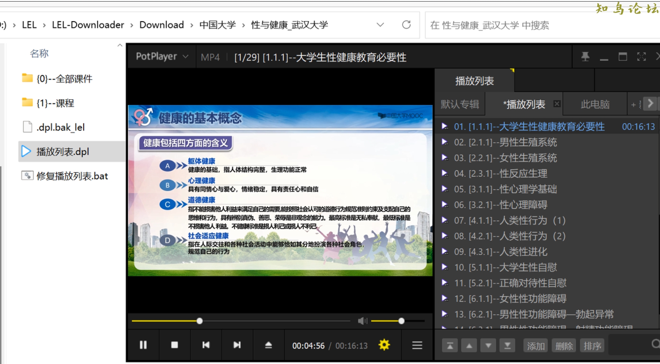Mute audio using the volume toggle
This screenshot has width=660, height=364.
362,321
